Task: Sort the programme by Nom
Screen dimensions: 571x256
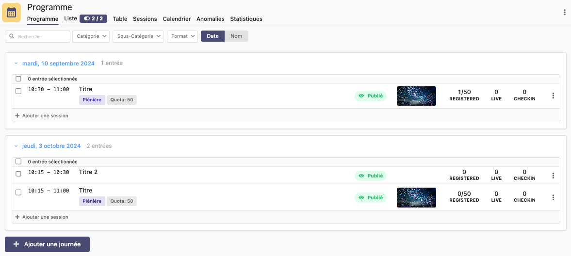Action: (236, 36)
